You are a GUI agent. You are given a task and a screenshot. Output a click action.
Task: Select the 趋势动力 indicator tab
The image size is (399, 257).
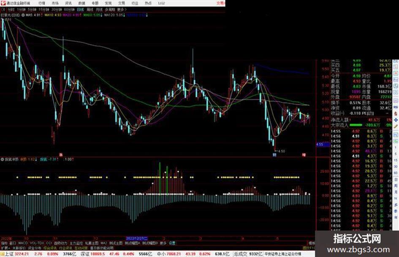[x=60, y=243]
